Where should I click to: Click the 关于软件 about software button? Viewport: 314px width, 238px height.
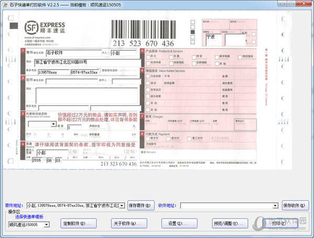pos(129,223)
